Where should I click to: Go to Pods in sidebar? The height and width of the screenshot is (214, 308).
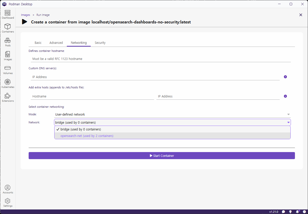(x=8, y=42)
